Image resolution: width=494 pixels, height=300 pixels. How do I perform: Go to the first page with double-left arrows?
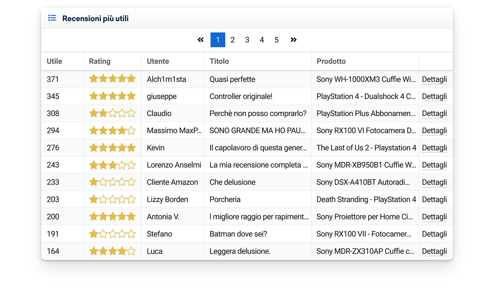(x=200, y=40)
